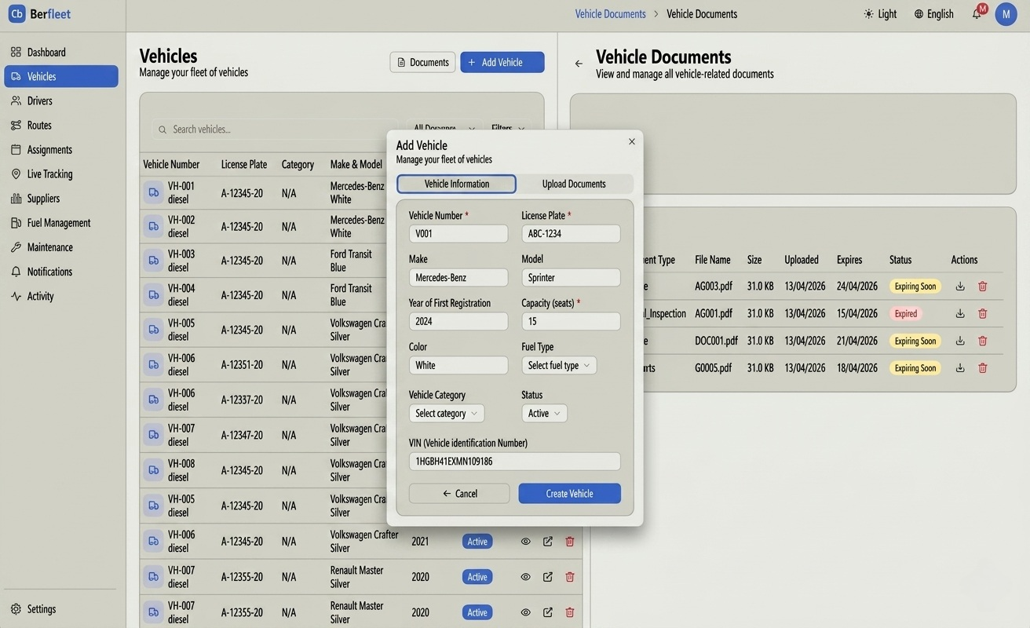Switch to the Upload Documents tab
This screenshot has height=628, width=1030.
574,184
